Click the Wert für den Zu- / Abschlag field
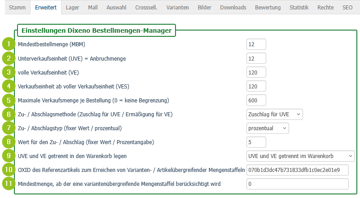 256,142
